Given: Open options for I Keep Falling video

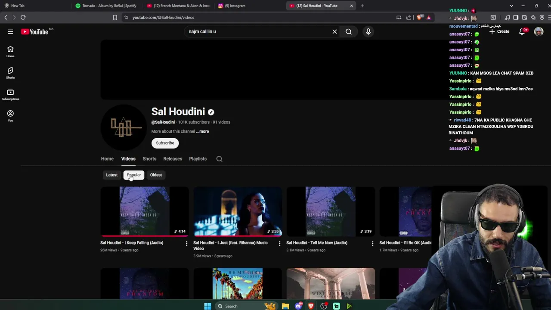Looking at the screenshot, I should click(186, 244).
